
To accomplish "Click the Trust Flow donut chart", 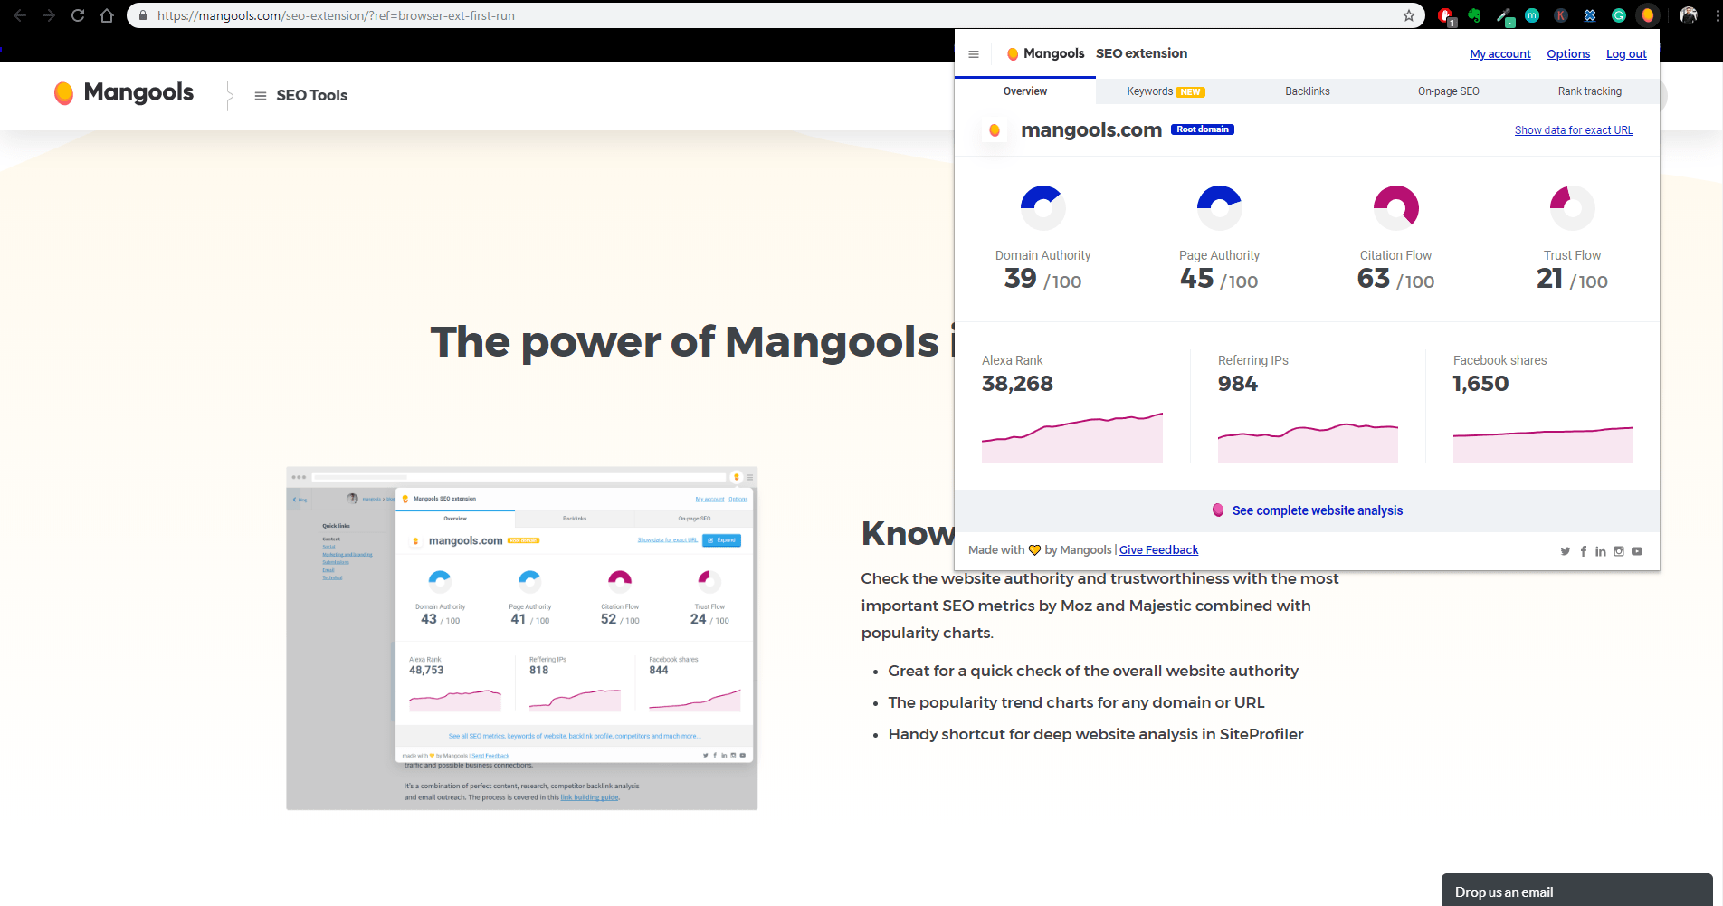I will [1573, 208].
